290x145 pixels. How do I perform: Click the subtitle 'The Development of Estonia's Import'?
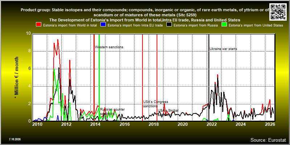click(x=145, y=20)
